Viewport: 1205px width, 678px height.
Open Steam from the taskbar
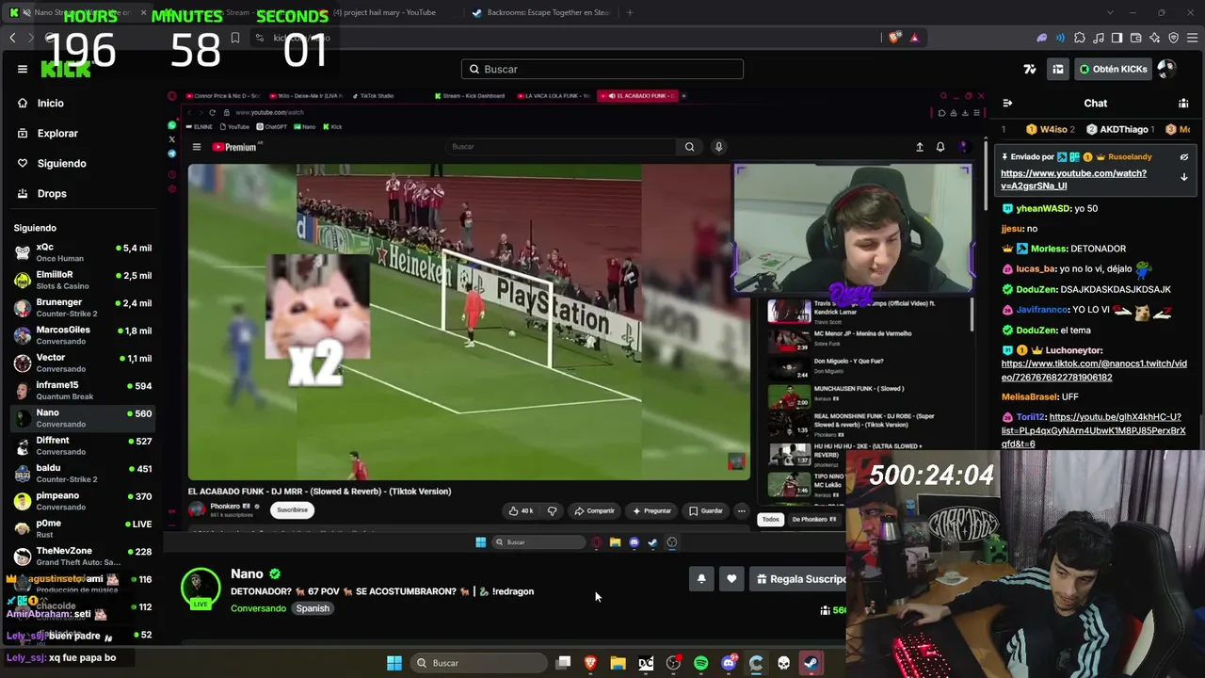pyautogui.click(x=811, y=663)
